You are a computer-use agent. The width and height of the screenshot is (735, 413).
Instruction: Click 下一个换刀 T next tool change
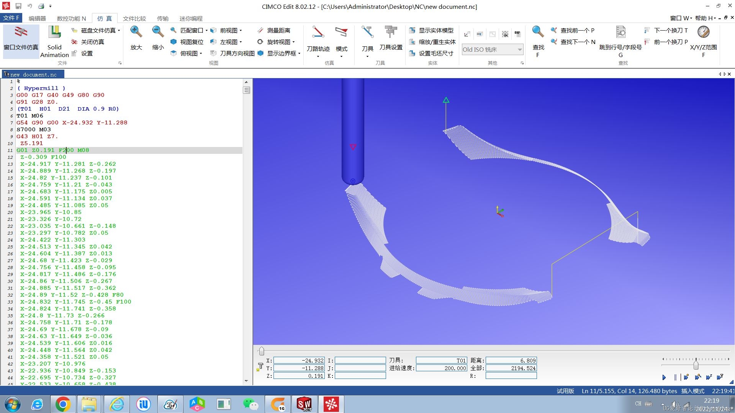point(666,30)
